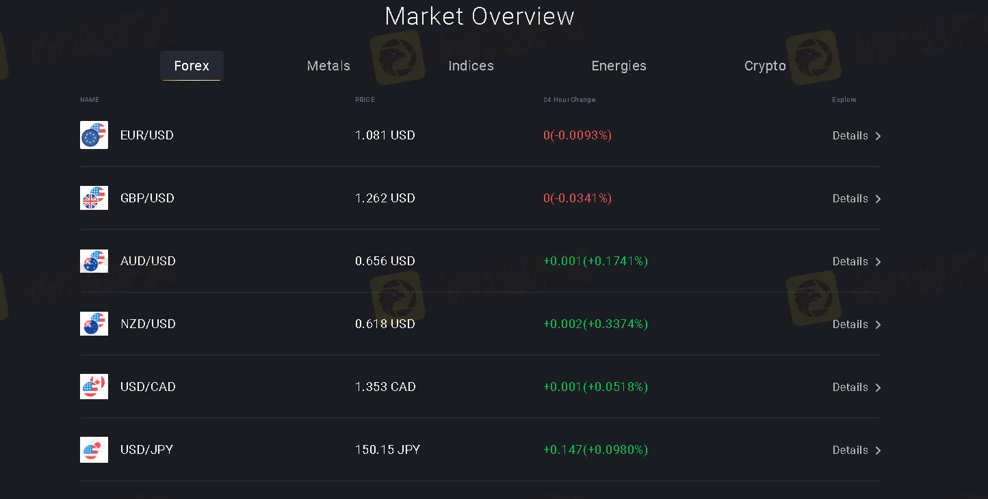Open EUR/USD details chevron arrow
The height and width of the screenshot is (499, 988).
pyautogui.click(x=878, y=136)
